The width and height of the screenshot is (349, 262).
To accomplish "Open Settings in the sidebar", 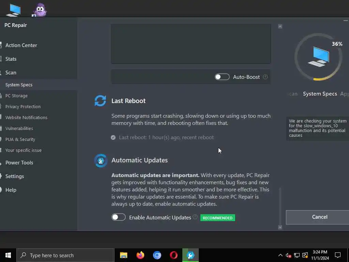I will click(x=14, y=176).
